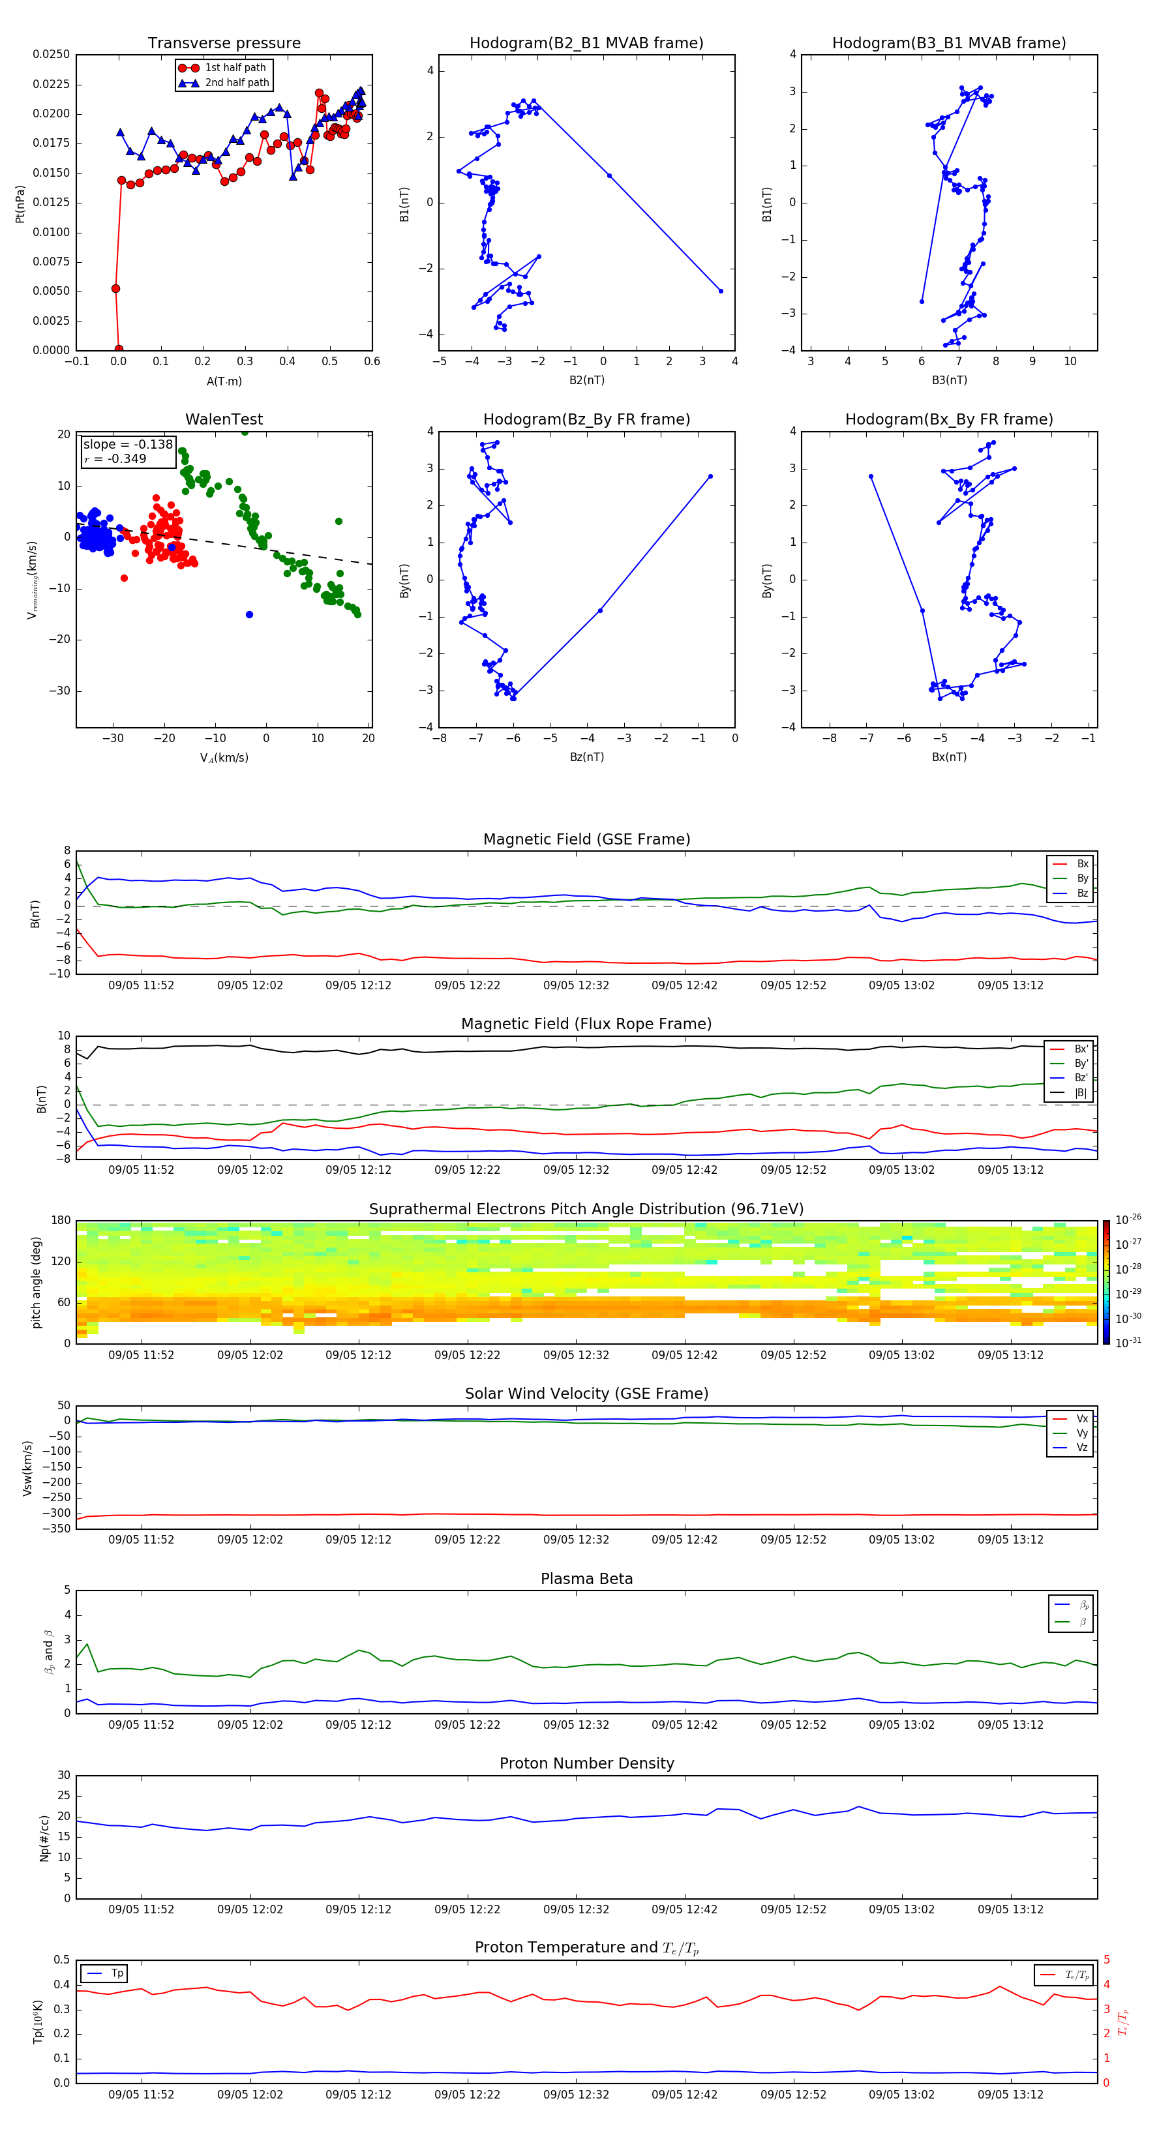
Task: Click the 'Magnetic Field (GSE Frame)' title
Action: 586,839
